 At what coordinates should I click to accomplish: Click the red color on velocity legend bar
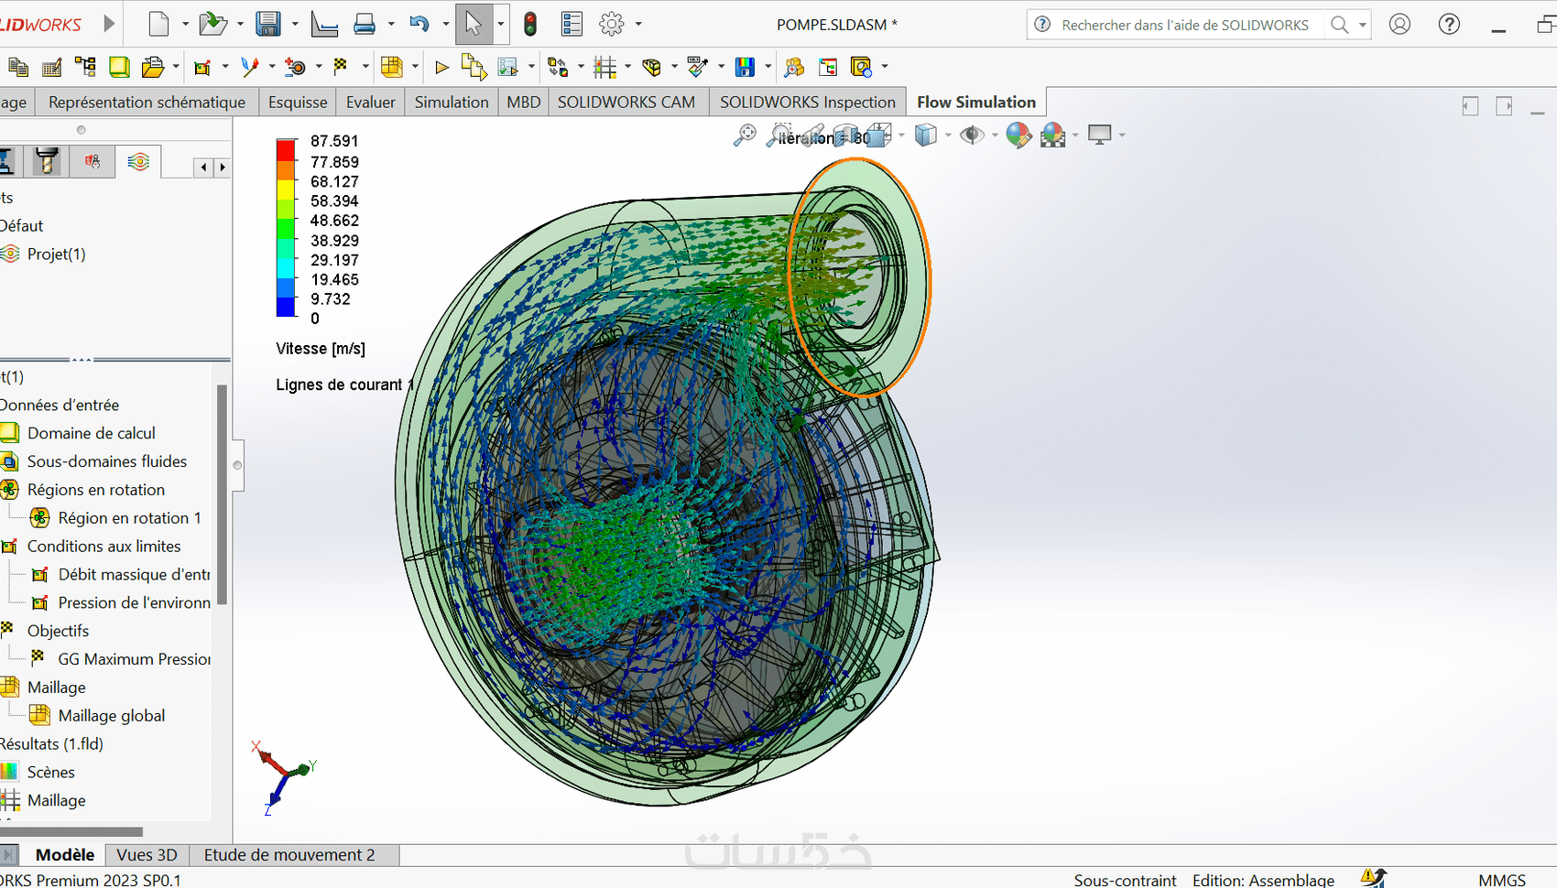(287, 150)
